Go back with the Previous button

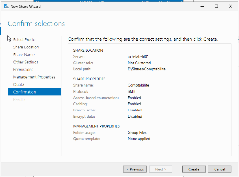point(135,169)
